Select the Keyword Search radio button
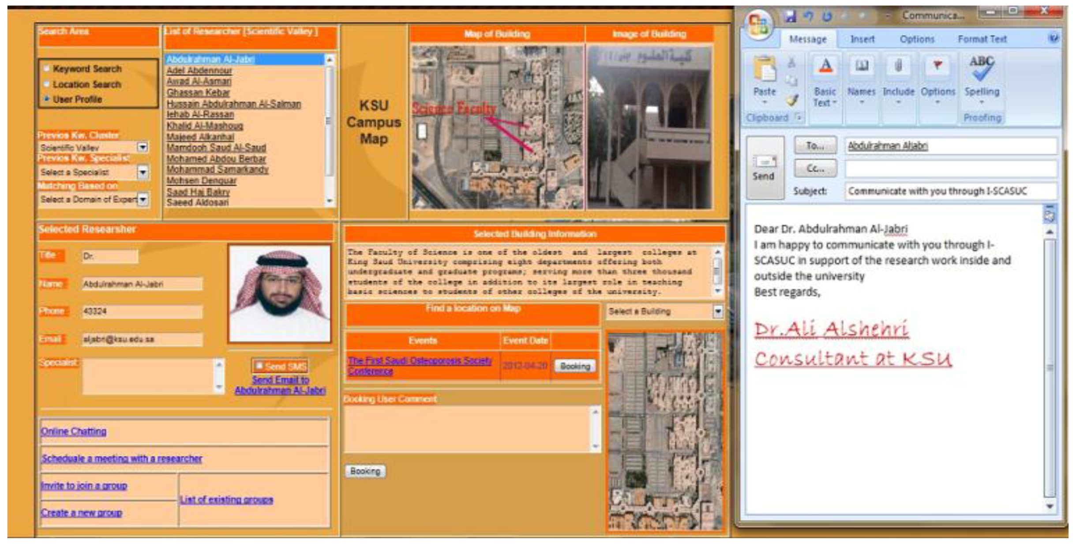Screen dimensions: 1076x544 point(46,69)
